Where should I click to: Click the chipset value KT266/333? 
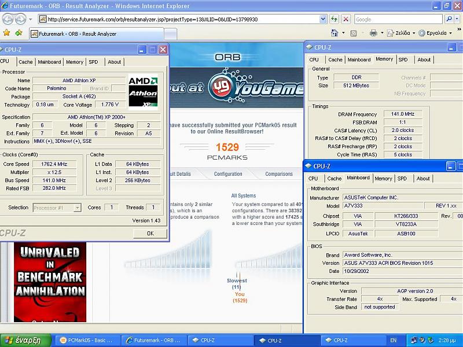[x=406, y=216]
